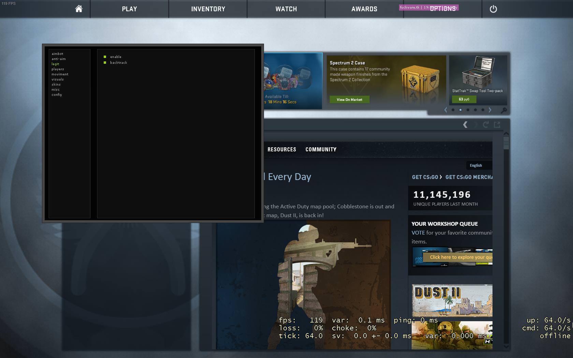This screenshot has width=573, height=358.
Task: Open the PLAY tab
Action: [130, 9]
